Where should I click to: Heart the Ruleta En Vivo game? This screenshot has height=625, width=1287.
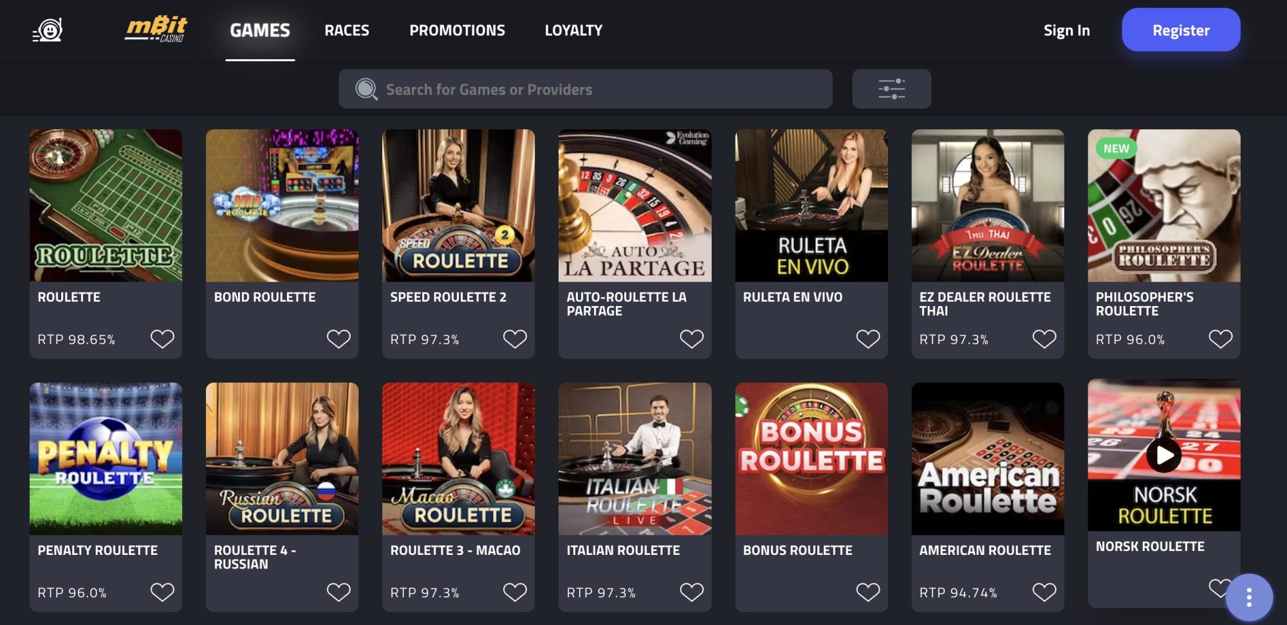868,339
